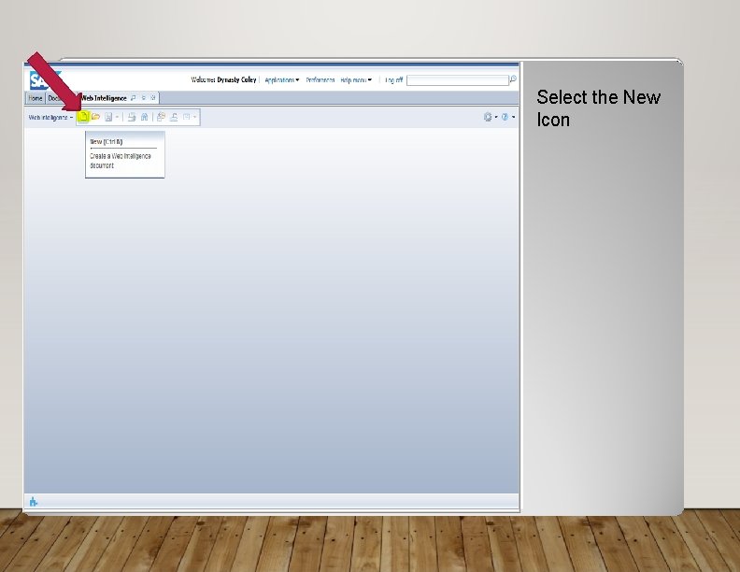Open the Help menu dropdown
This screenshot has height=572, width=740.
(356, 80)
